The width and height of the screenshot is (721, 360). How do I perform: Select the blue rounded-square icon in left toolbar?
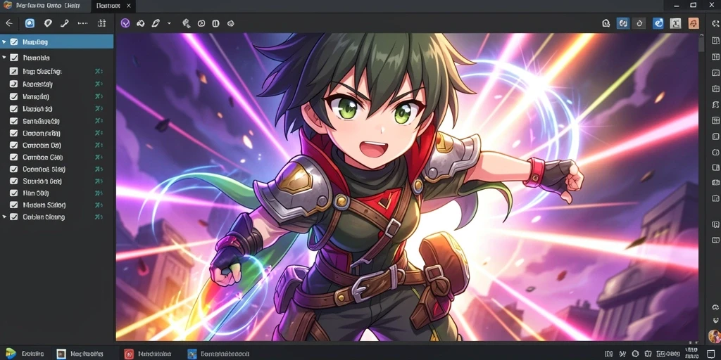click(x=30, y=23)
